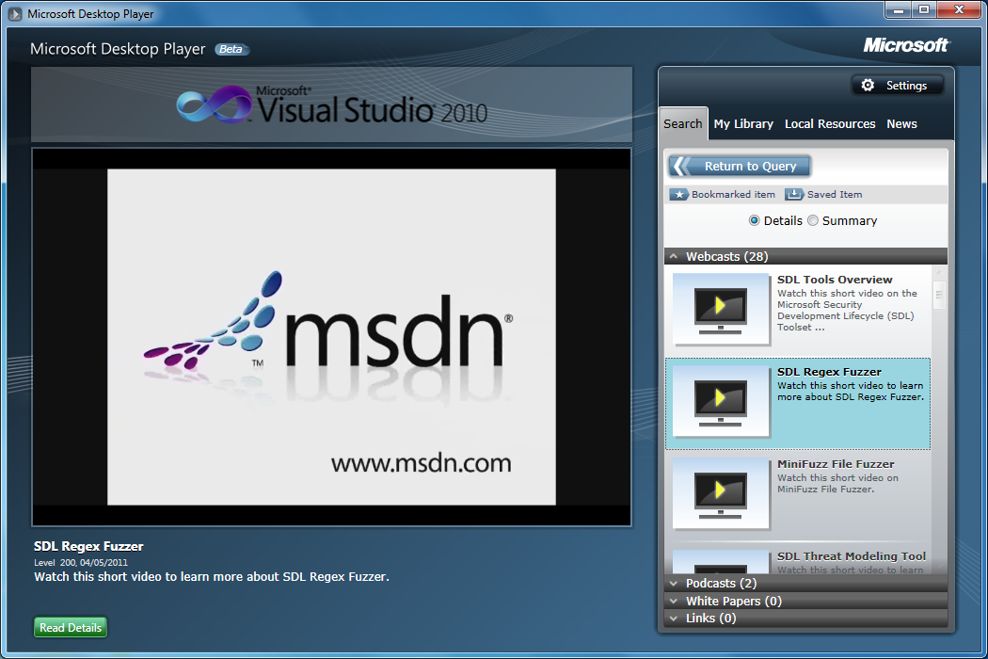Switch to the My Library tab
Screen dimensions: 988x659
(743, 123)
